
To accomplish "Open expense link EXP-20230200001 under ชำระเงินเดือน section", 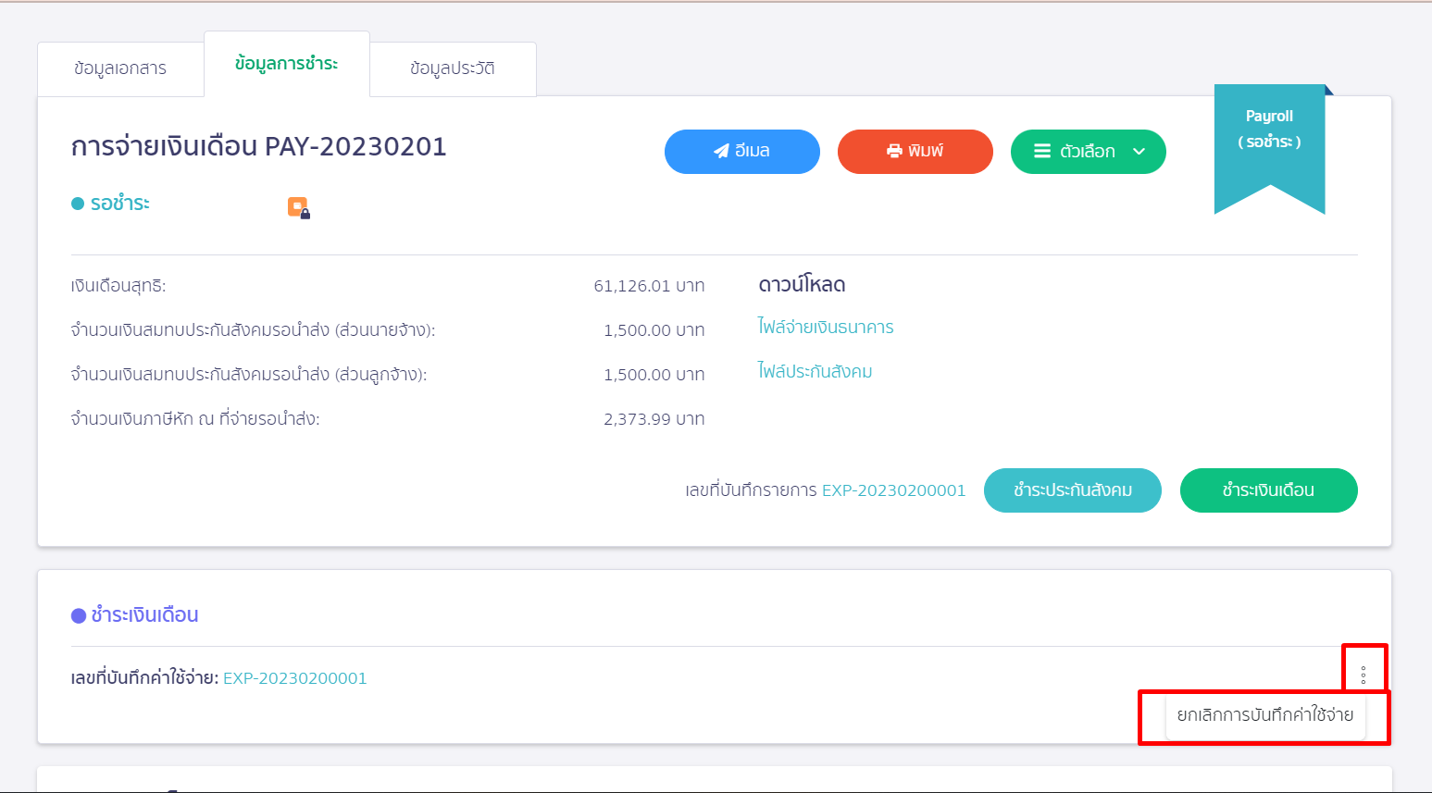I will [x=293, y=677].
